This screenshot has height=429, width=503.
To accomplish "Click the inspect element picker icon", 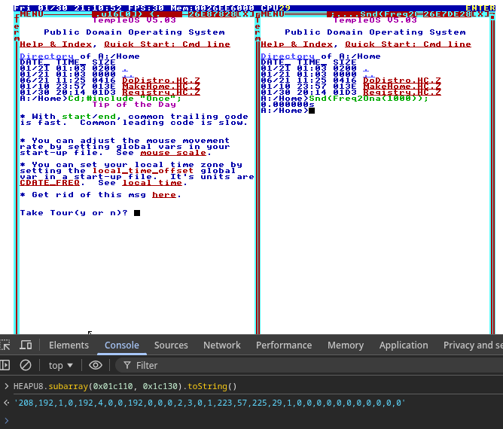I will click(x=5, y=345).
